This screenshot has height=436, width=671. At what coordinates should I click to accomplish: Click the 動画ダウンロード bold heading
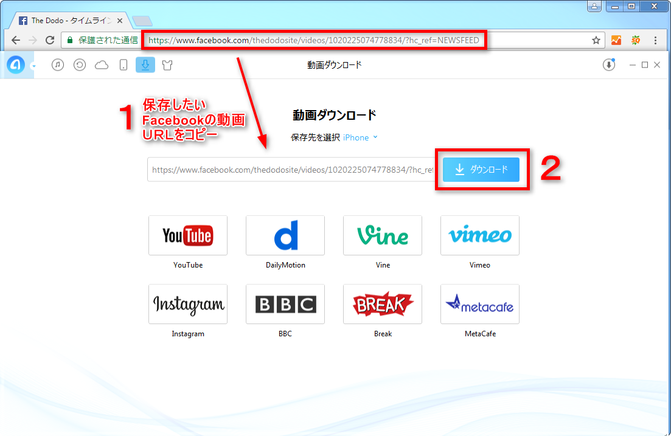(x=334, y=115)
